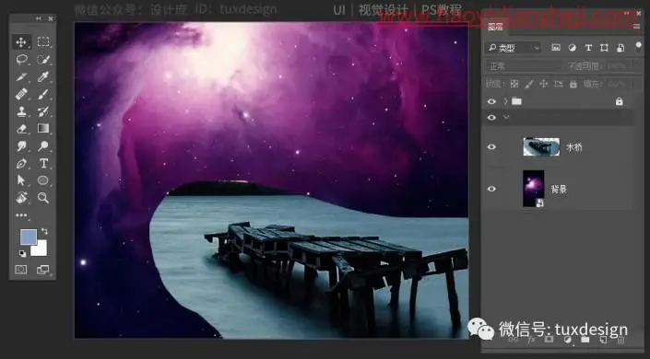Select the Clone Stamp tool
The height and width of the screenshot is (359, 650).
[x=21, y=111]
